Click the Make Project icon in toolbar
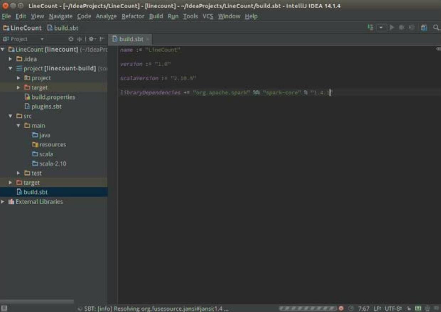This screenshot has width=441, height=312. point(371,27)
